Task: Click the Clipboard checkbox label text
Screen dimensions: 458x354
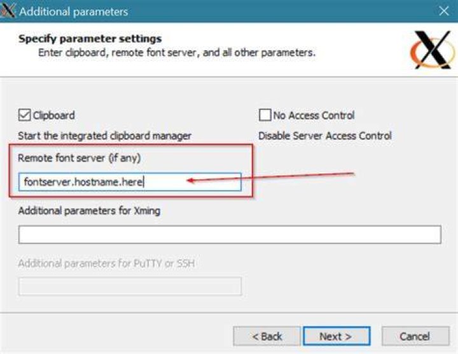Action: [x=53, y=116]
